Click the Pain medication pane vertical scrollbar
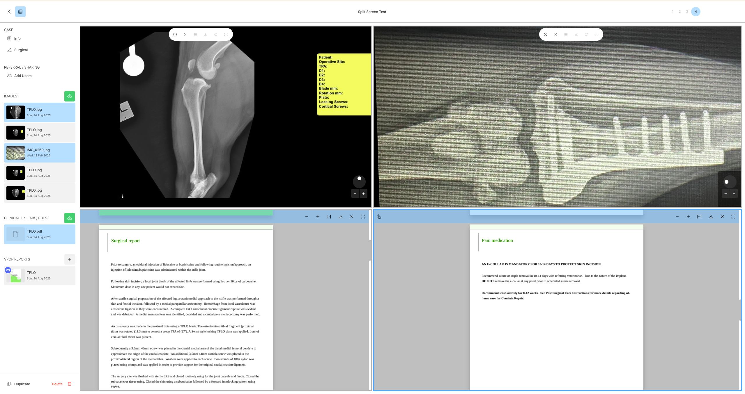 point(740,310)
